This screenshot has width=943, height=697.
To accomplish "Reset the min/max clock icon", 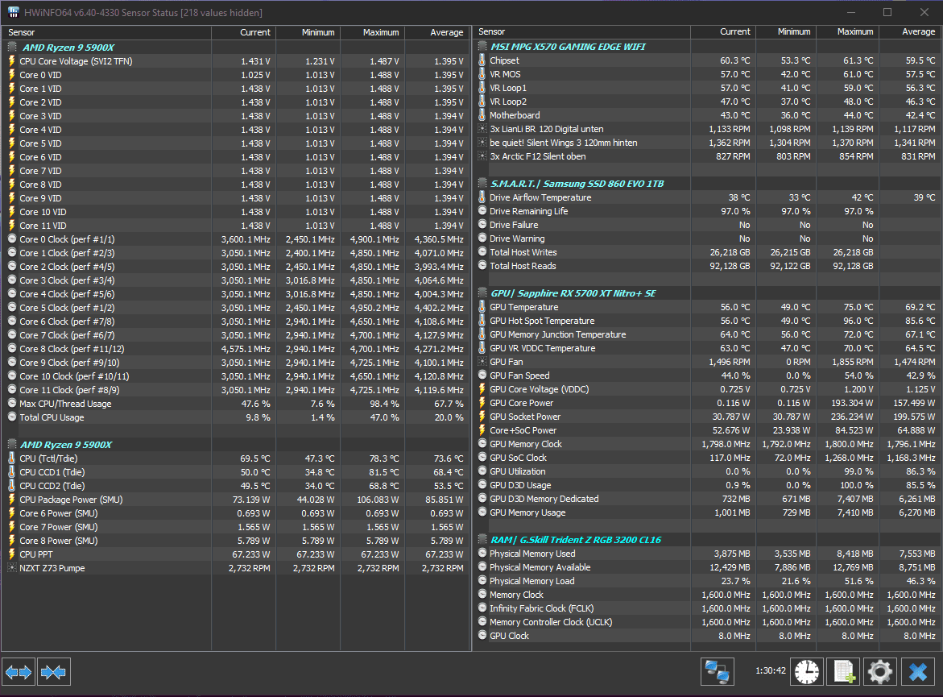I will tap(806, 672).
